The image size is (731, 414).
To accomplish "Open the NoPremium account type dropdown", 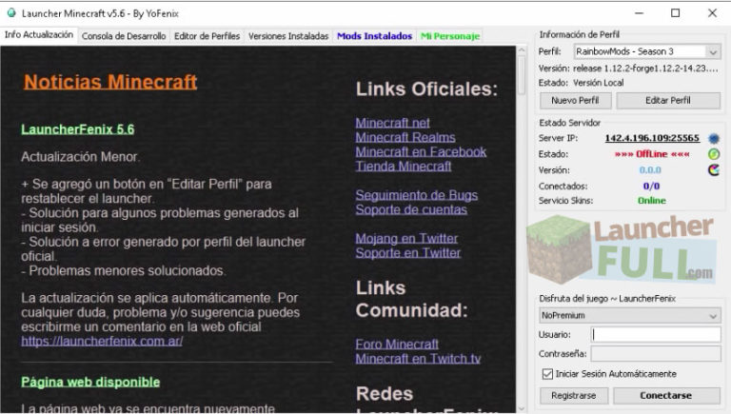I will point(630,316).
